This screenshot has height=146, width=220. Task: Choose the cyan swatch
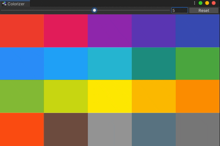point(110,64)
